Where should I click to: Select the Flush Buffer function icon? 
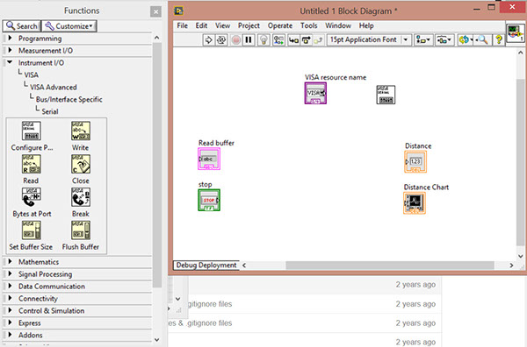pyautogui.click(x=80, y=230)
